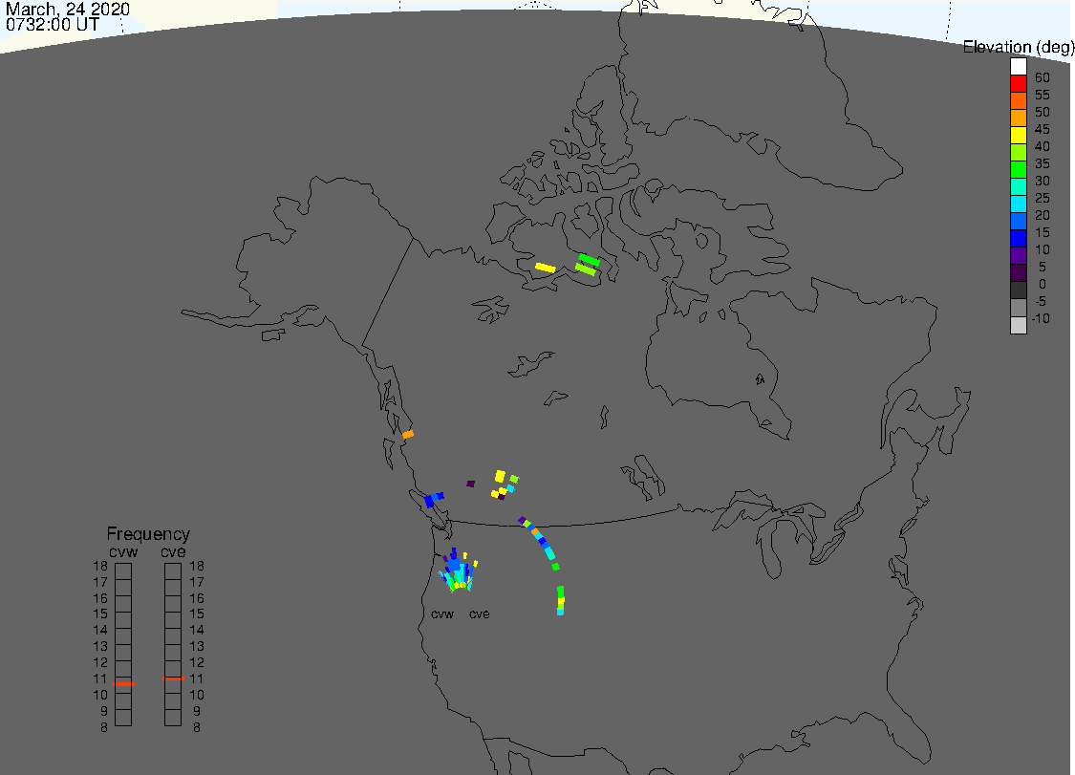The width and height of the screenshot is (1075, 775).
Task: Click the 'cvw' header above frequency scale
Action: click(123, 552)
